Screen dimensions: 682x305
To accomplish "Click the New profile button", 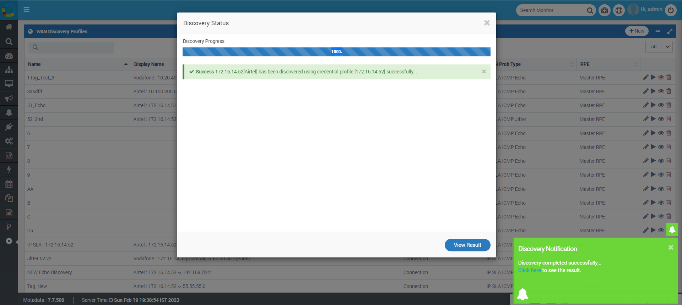I will pyautogui.click(x=637, y=31).
